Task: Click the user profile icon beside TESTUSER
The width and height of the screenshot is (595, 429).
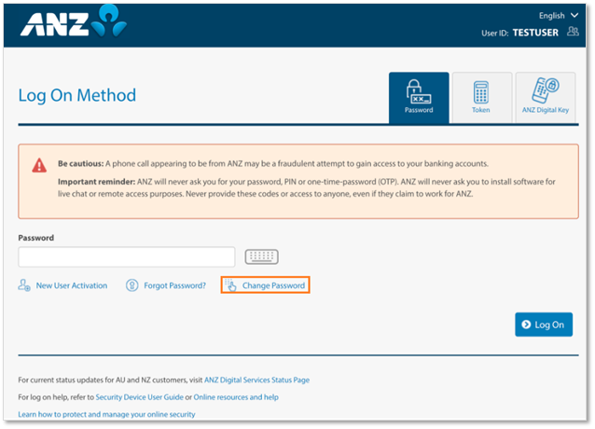Action: 572,33
